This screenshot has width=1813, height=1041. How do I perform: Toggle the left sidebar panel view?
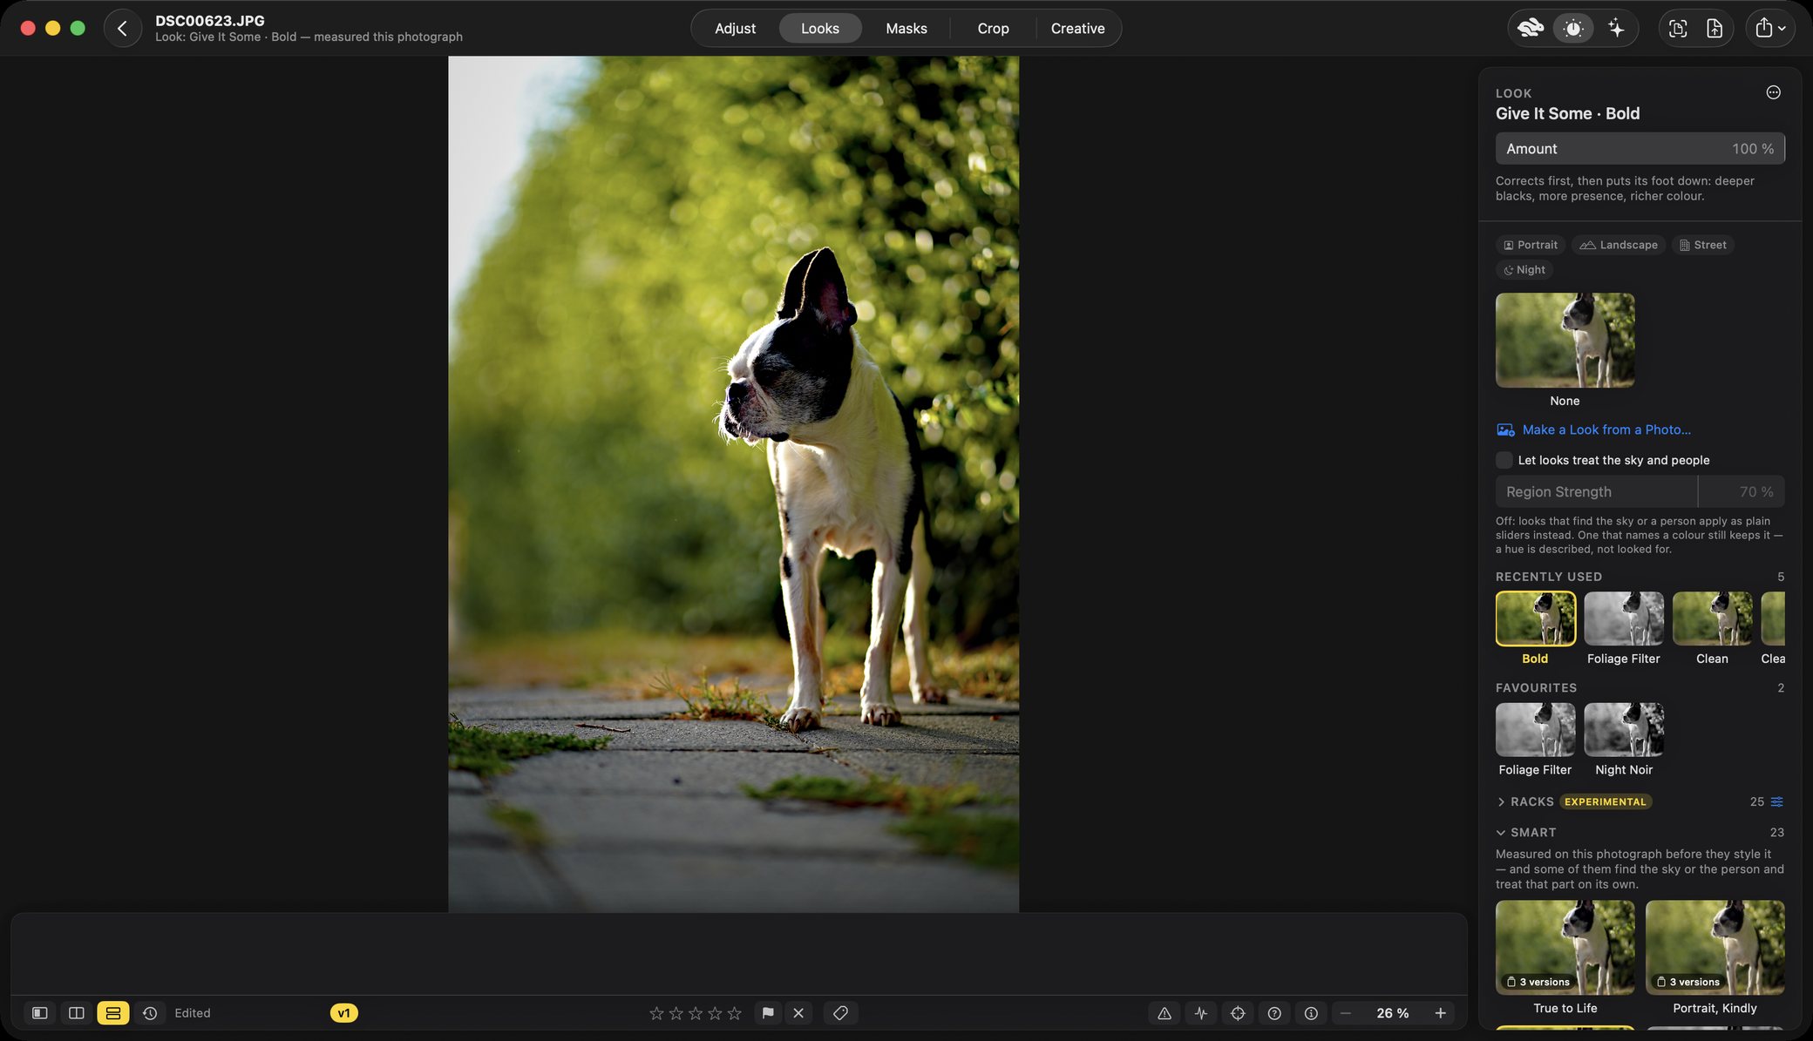coord(40,1013)
